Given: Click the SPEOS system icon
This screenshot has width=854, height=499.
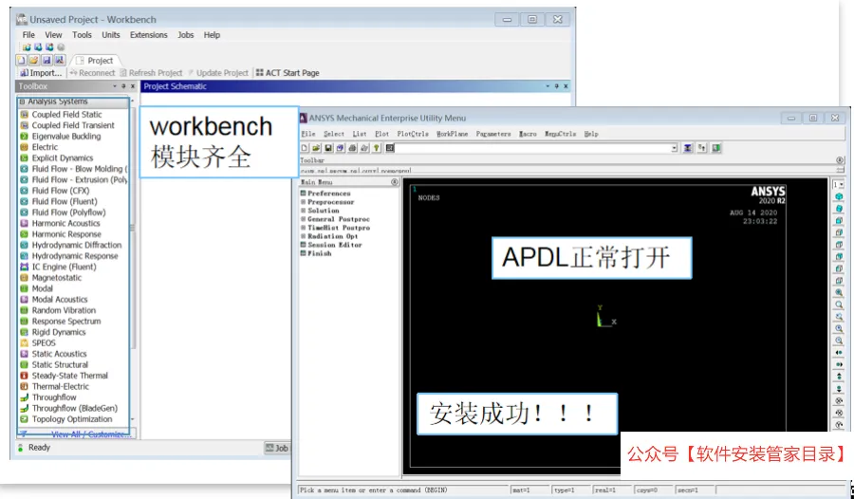Looking at the screenshot, I should click(24, 343).
